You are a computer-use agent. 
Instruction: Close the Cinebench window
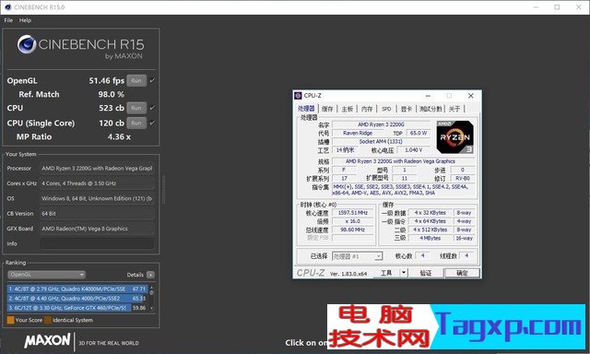[579, 7]
